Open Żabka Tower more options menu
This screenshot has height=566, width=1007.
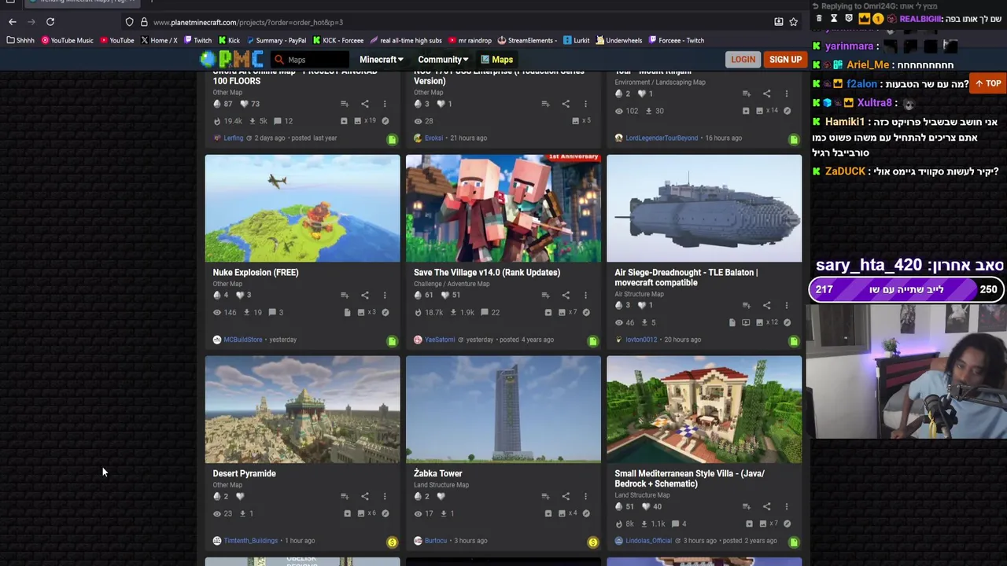(x=585, y=496)
